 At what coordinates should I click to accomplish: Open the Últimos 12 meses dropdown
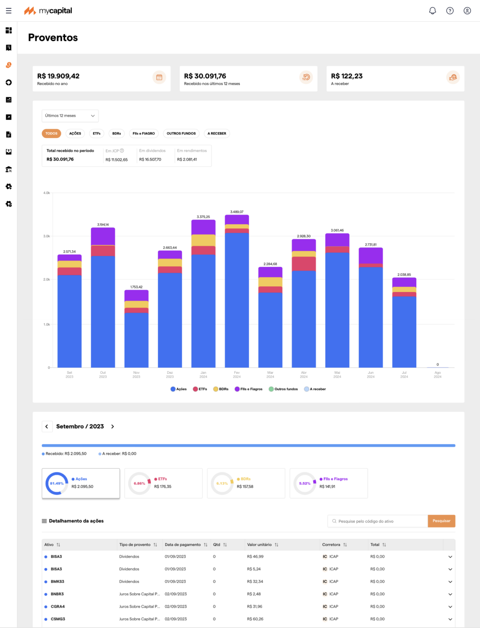pyautogui.click(x=70, y=116)
